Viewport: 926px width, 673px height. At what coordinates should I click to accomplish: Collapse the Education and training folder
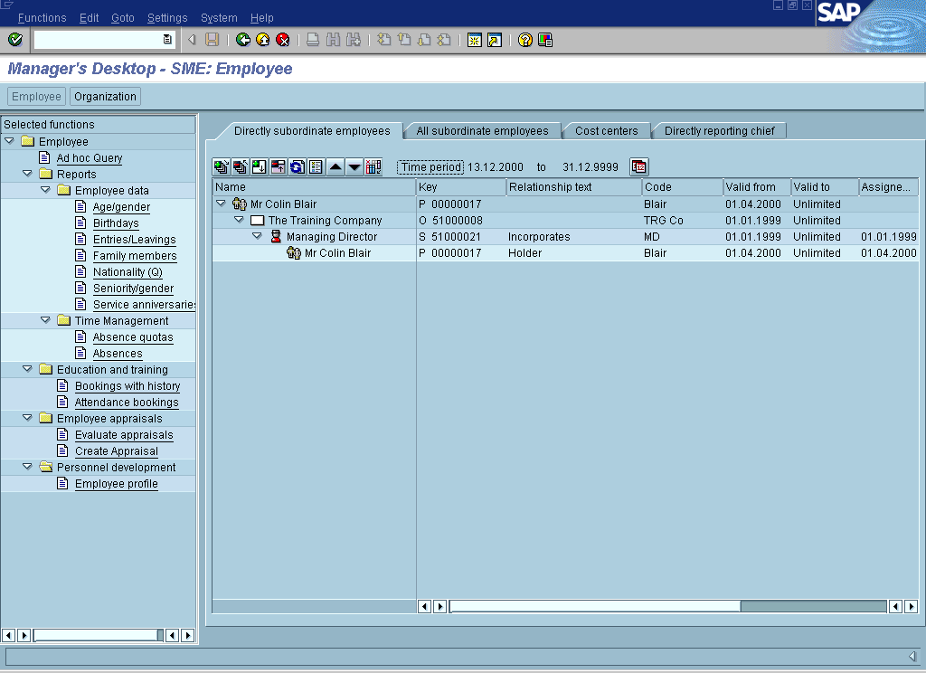pos(27,369)
